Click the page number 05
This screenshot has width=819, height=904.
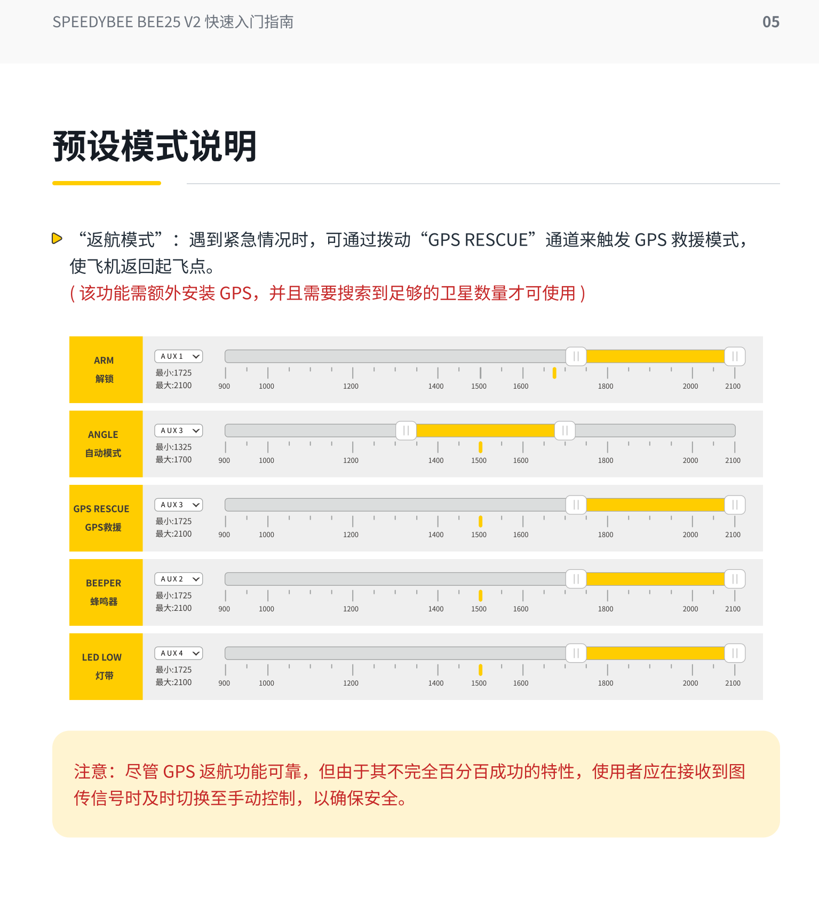point(771,22)
